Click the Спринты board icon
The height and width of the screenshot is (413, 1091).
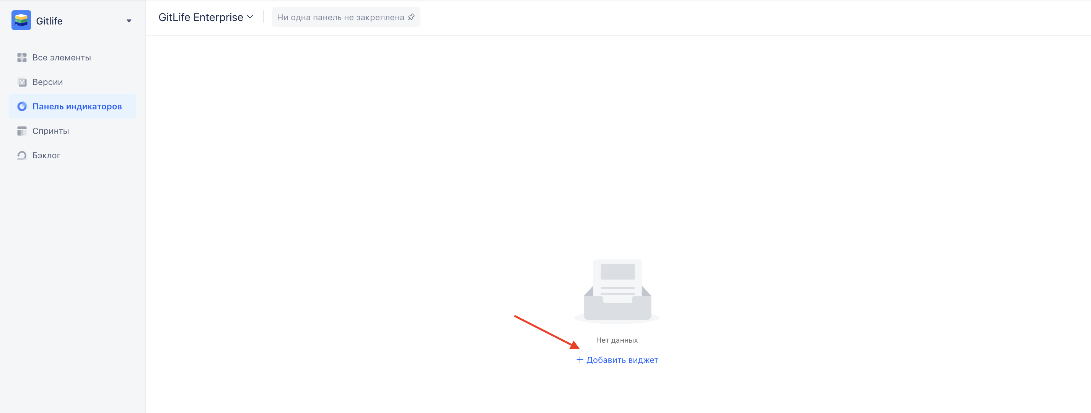(22, 131)
